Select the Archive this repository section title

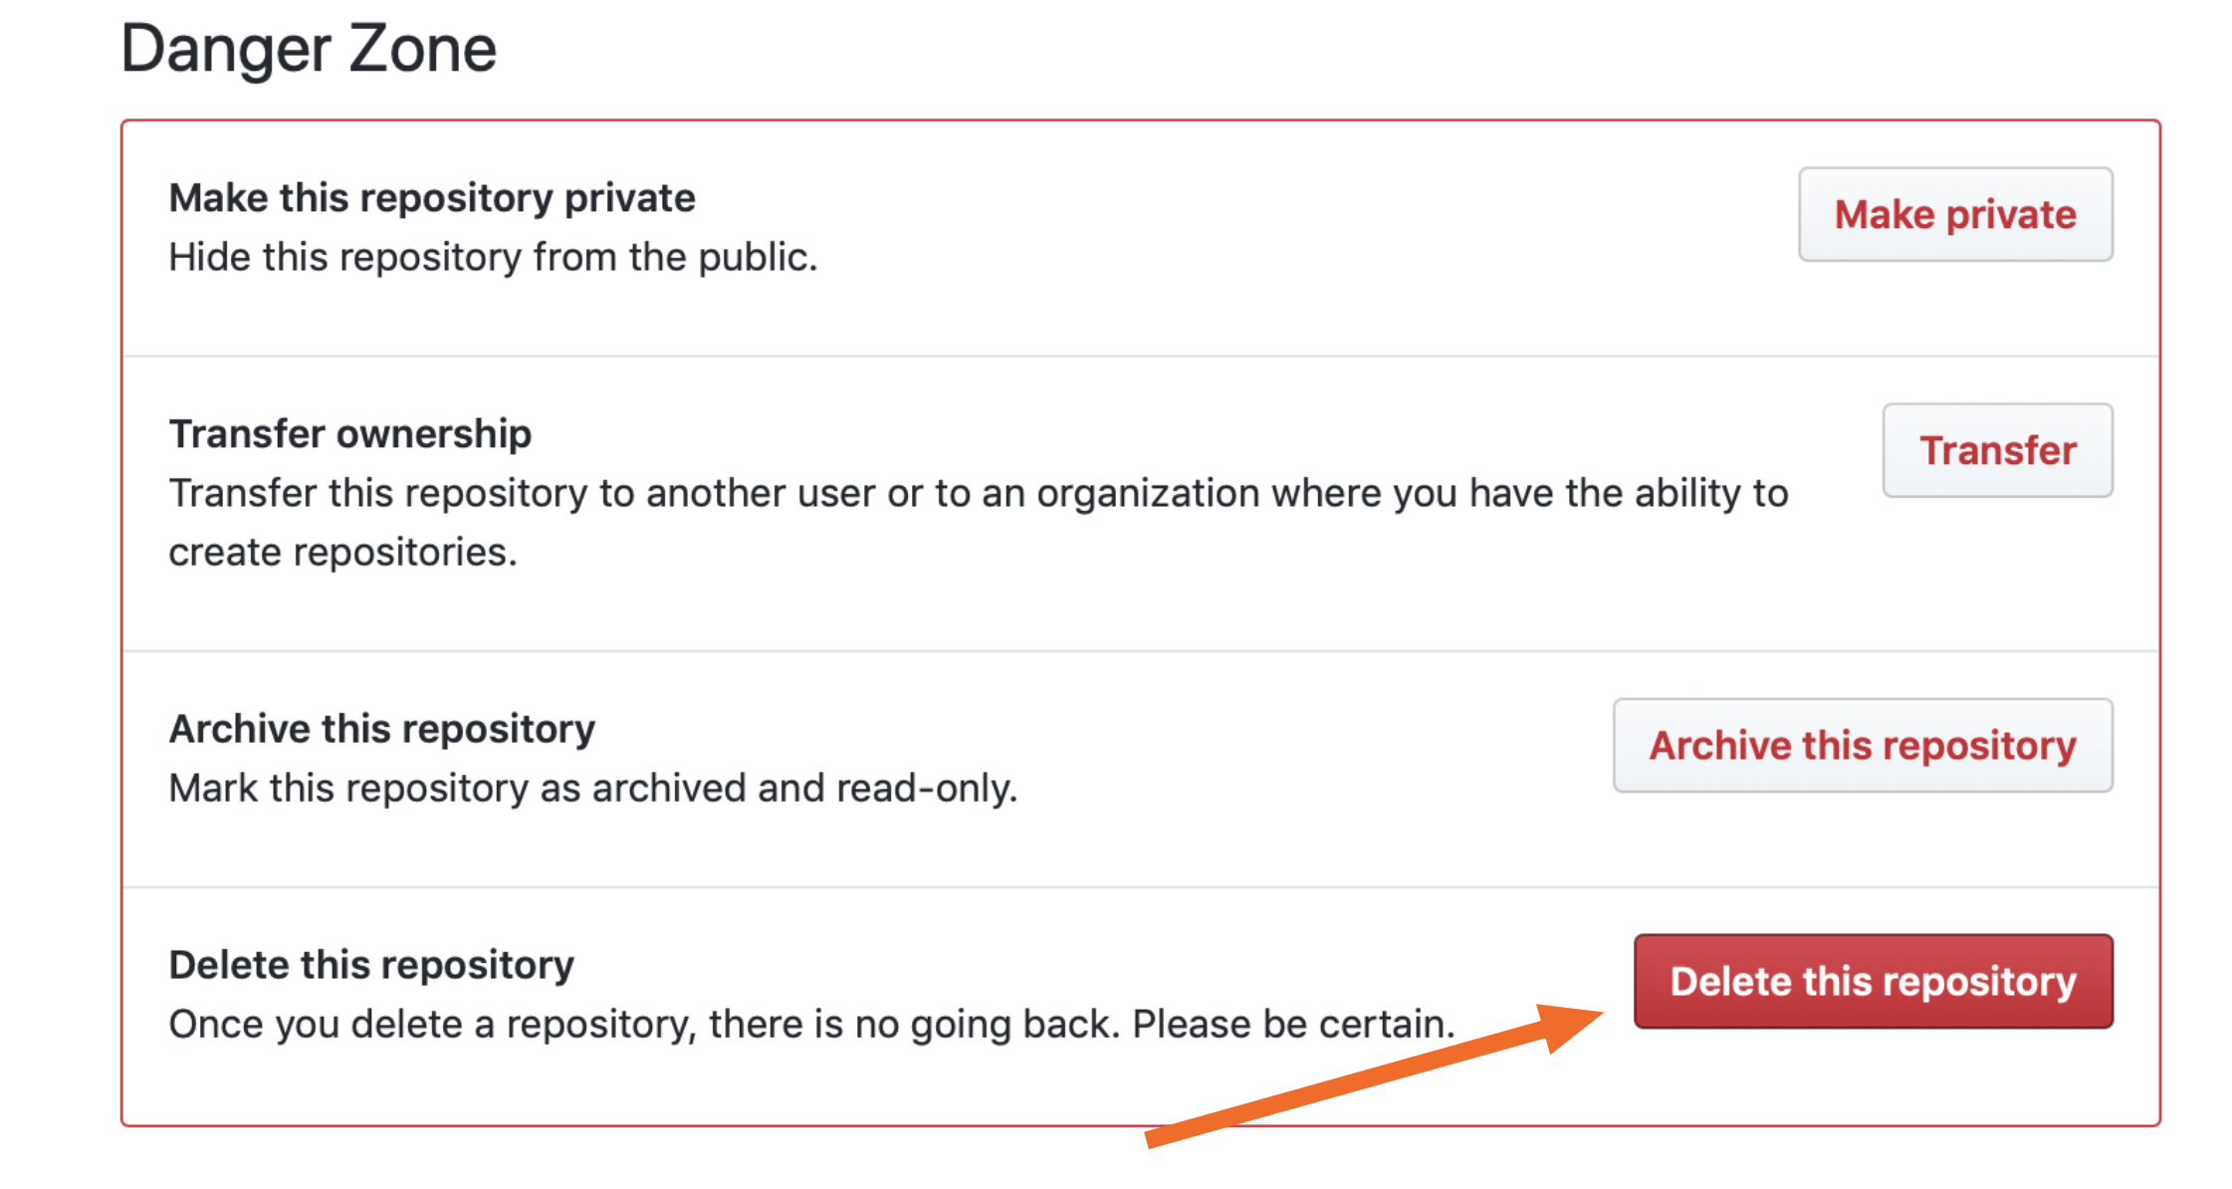click(381, 728)
